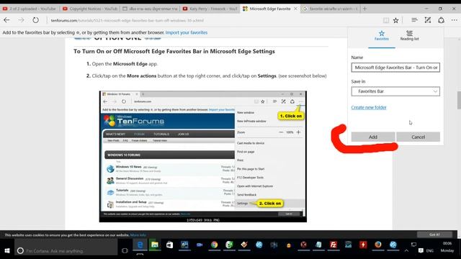Click Create new folder link
This screenshot has width=461, height=259.
369,107
